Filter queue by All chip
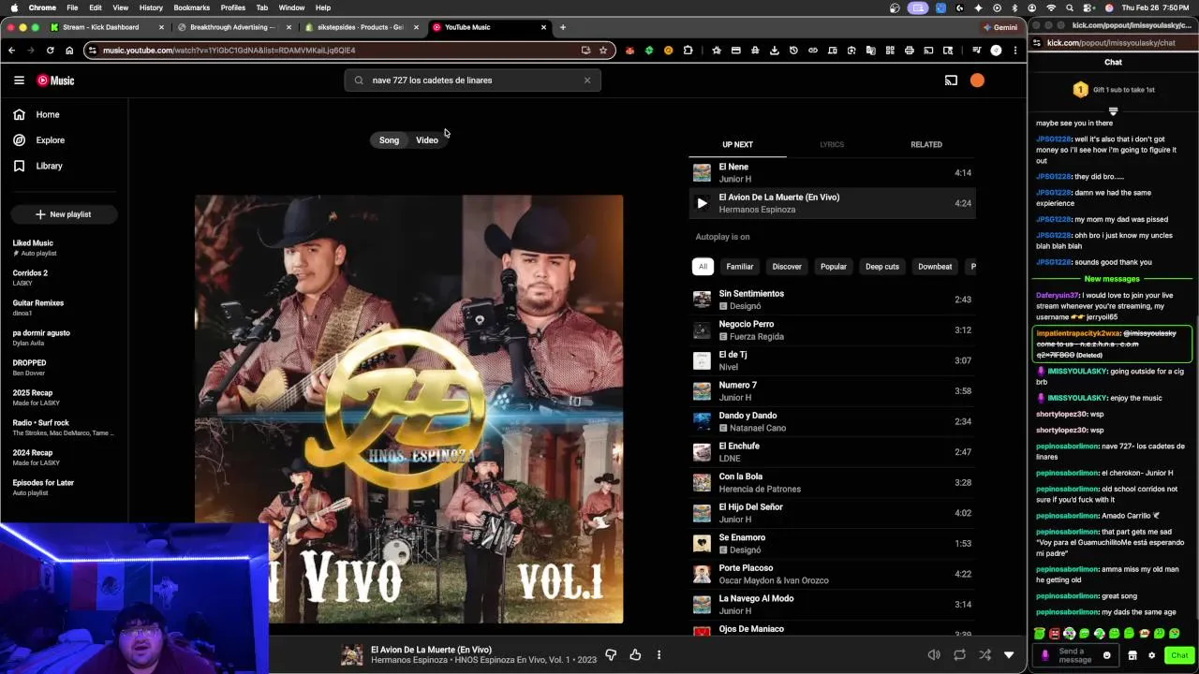This screenshot has width=1199, height=674. [x=703, y=267]
